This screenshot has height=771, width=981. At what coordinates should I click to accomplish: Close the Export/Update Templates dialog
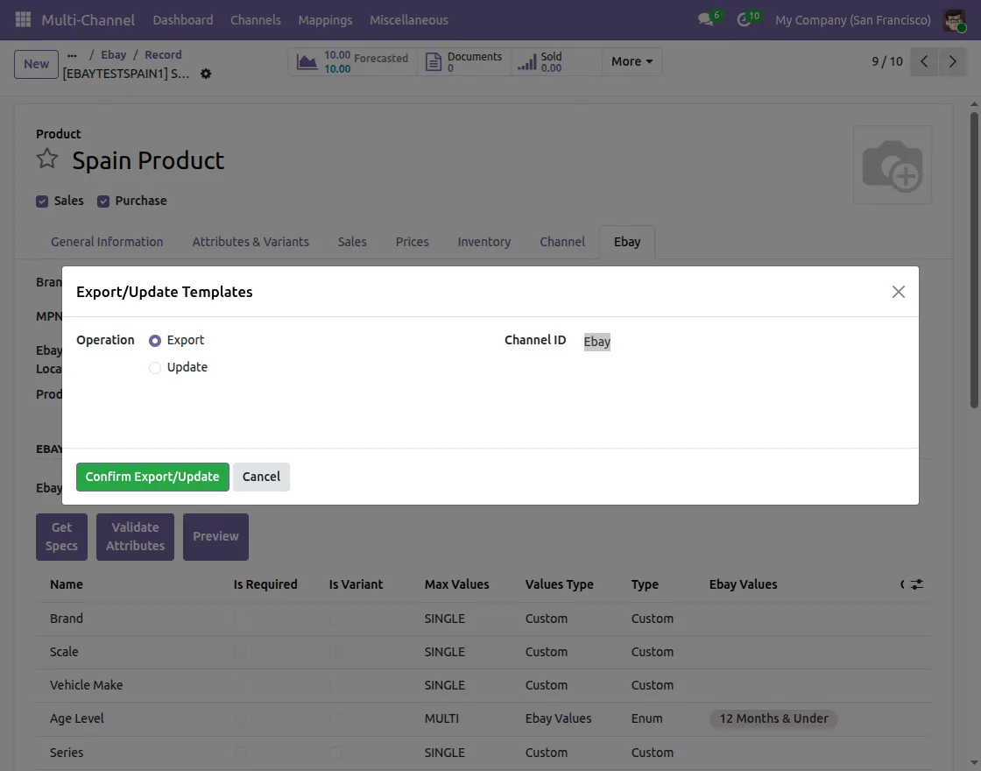(x=899, y=292)
